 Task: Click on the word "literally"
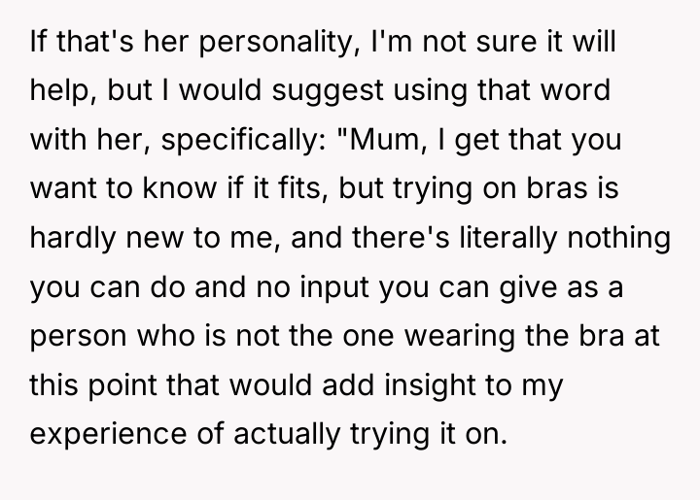(x=508, y=239)
